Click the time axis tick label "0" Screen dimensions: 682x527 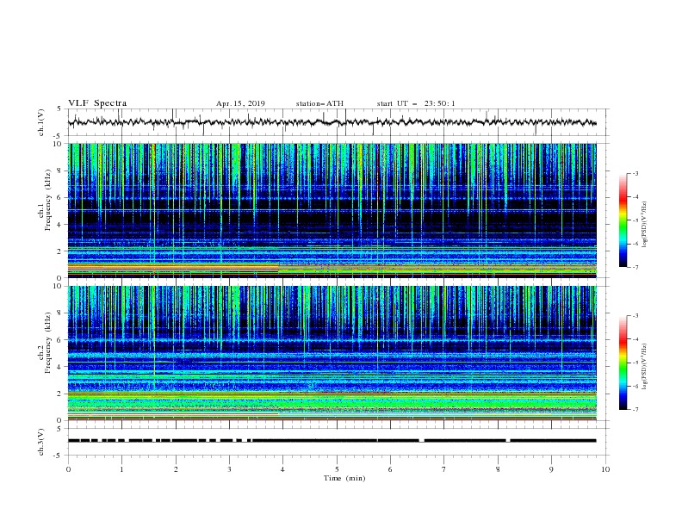(68, 469)
